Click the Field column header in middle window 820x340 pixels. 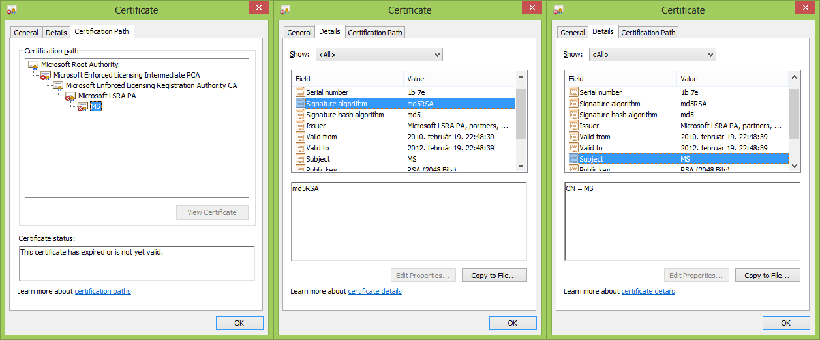click(348, 79)
